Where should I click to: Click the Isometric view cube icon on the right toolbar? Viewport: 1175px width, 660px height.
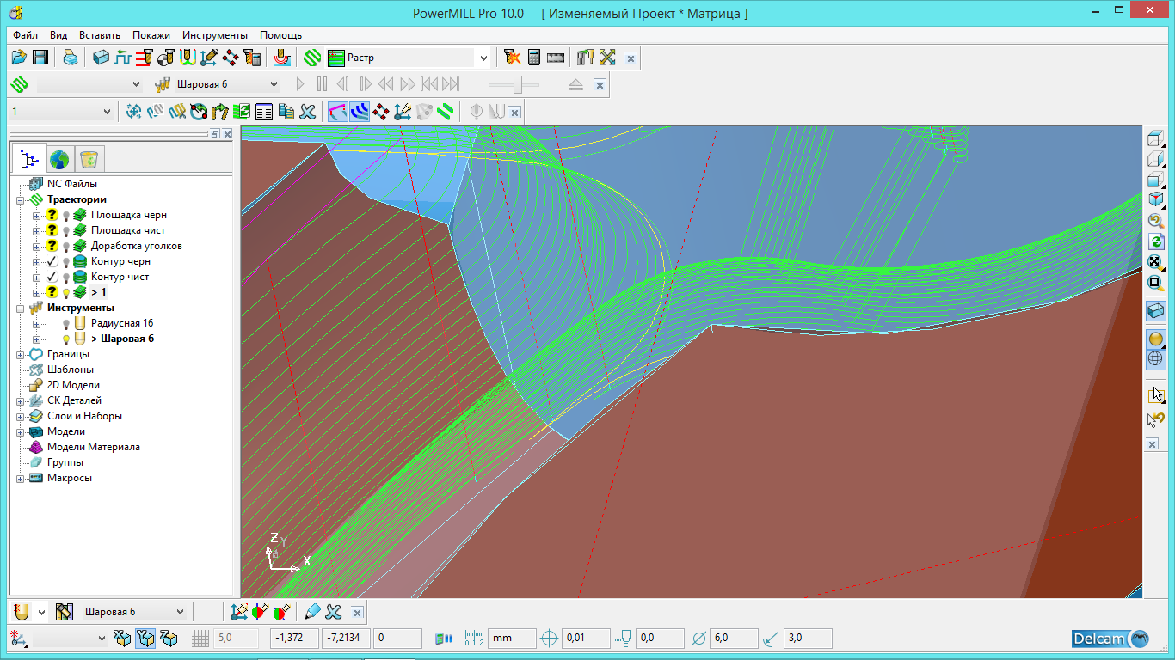pyautogui.click(x=1156, y=200)
